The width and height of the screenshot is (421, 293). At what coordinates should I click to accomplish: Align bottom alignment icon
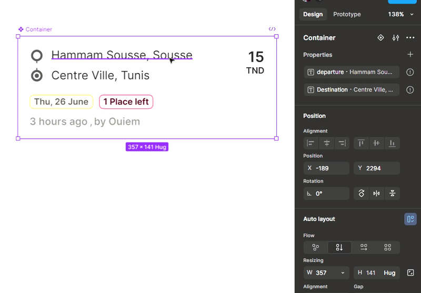point(392,143)
